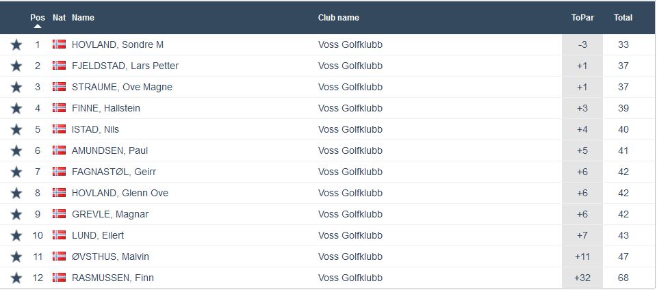
Task: Select Malvin Øvsthus' Norwegian flag icon
Action: coord(59,257)
